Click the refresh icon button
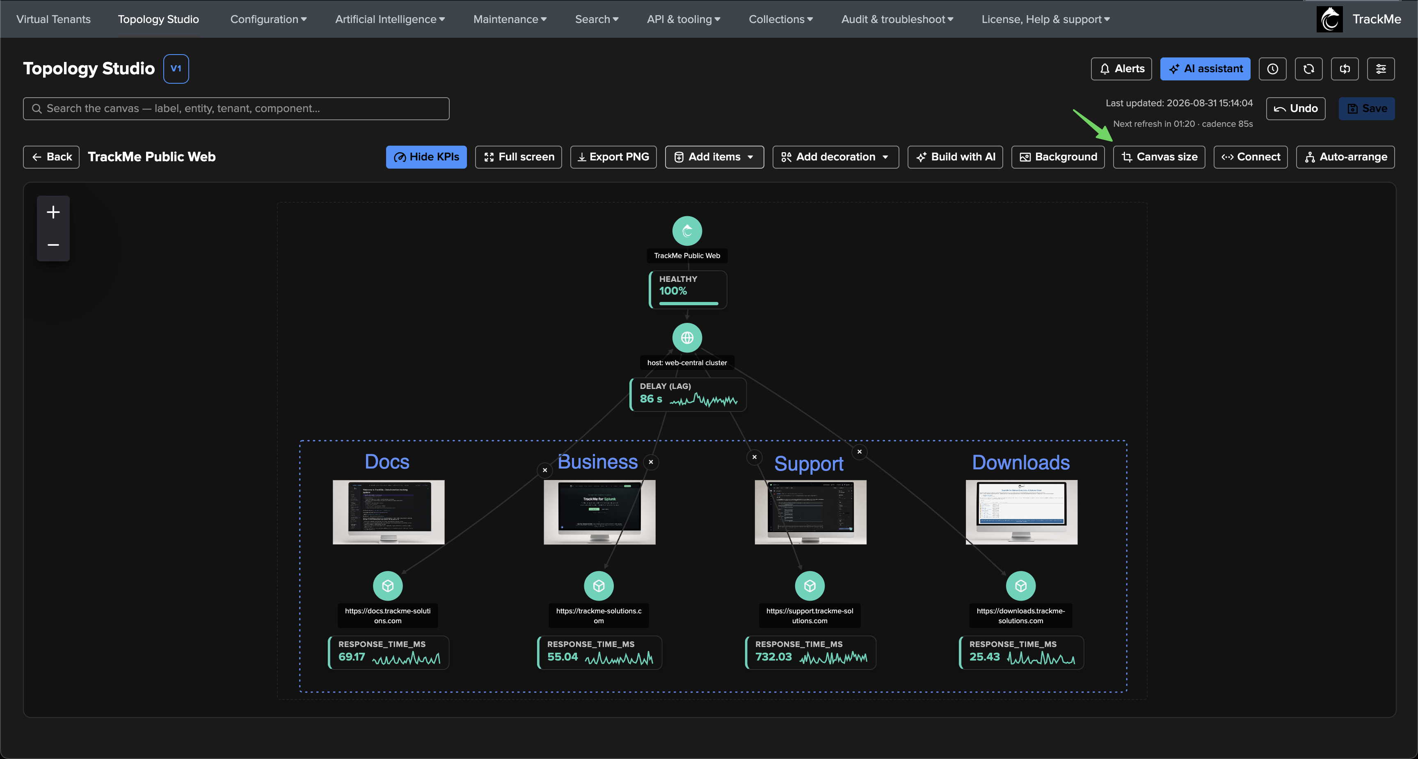 point(1308,69)
